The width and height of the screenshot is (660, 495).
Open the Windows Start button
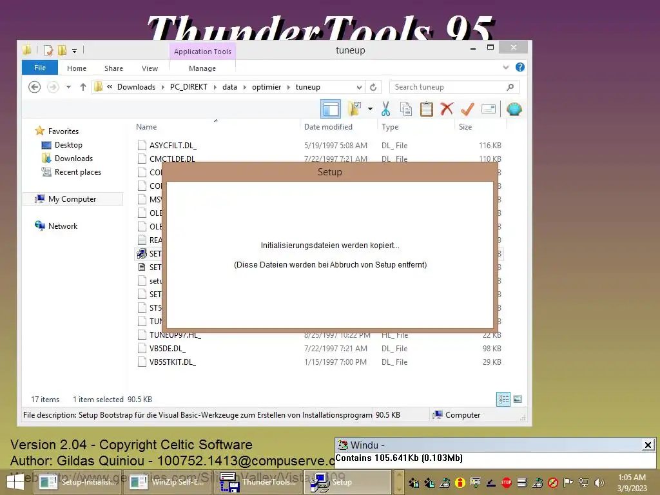pos(15,482)
